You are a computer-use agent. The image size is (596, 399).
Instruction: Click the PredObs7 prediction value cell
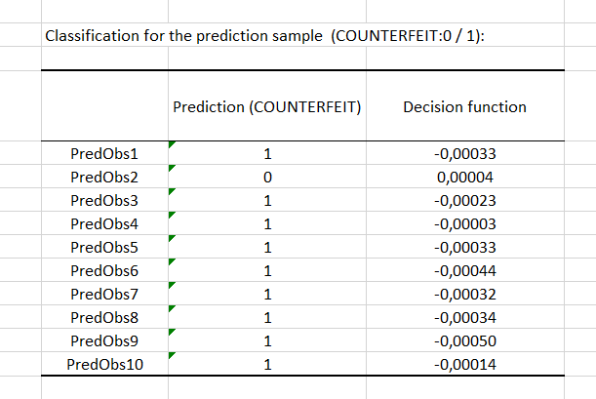pyautogui.click(x=266, y=295)
